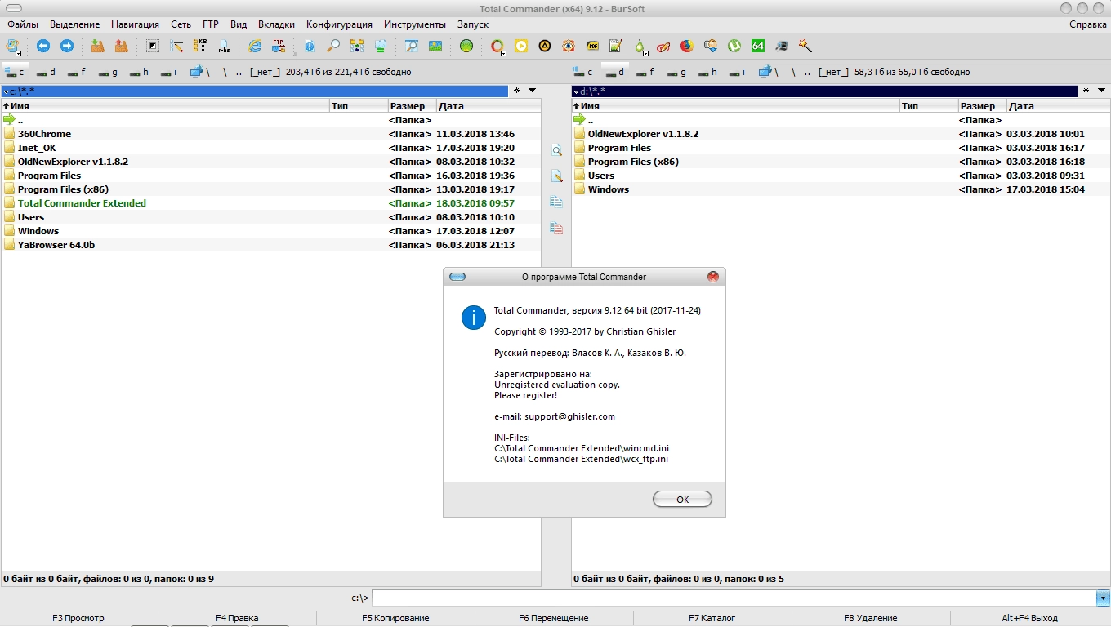Image resolution: width=1111 pixels, height=627 pixels.
Task: Open the Вкладки menu
Action: coord(276,24)
